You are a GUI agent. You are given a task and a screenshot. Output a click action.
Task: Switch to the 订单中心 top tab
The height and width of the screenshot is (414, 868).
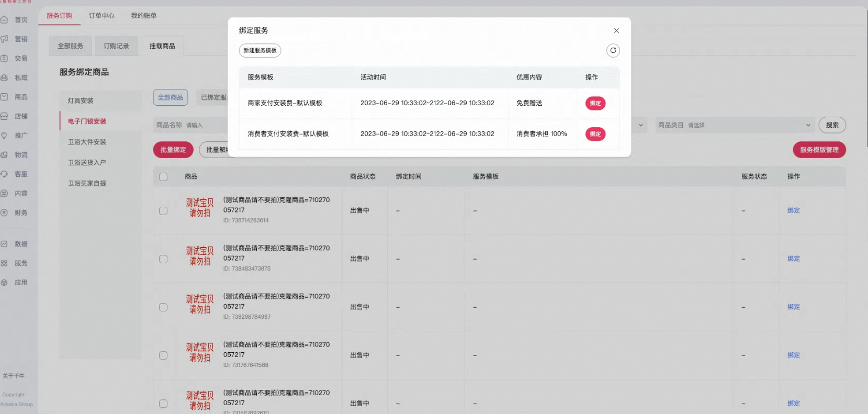pos(102,16)
